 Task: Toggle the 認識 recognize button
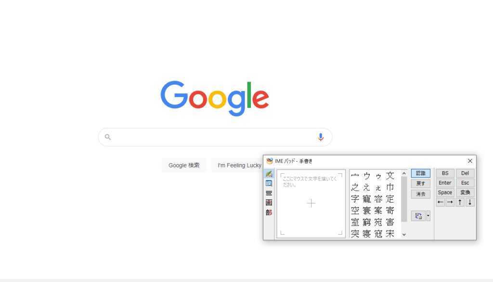421,173
